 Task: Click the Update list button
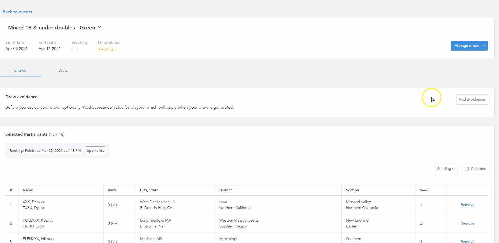tap(95, 151)
